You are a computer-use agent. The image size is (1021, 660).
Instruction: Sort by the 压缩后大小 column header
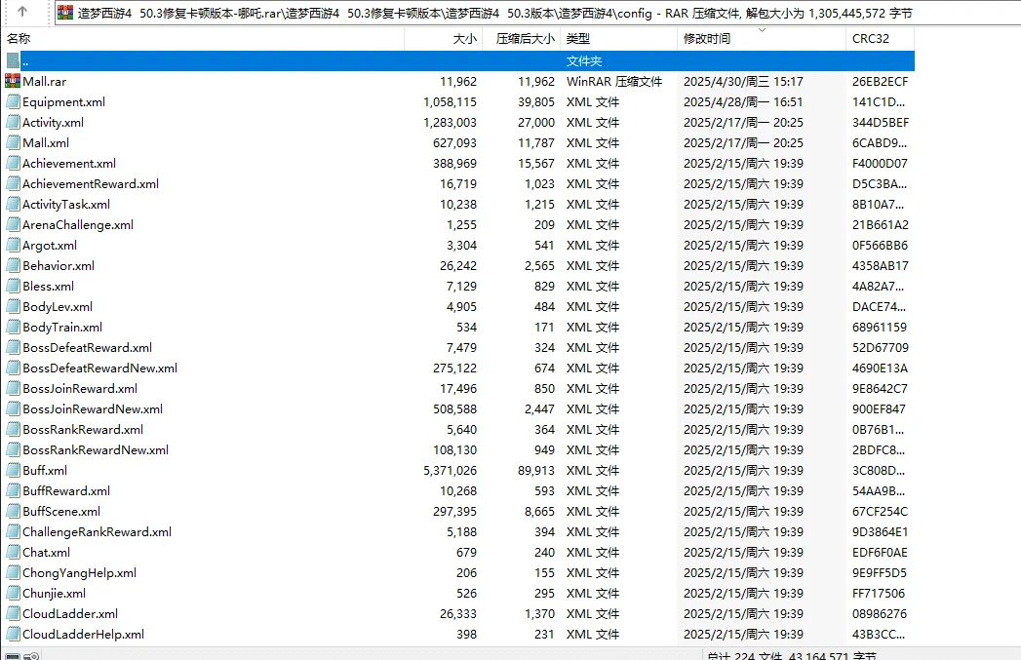click(521, 38)
